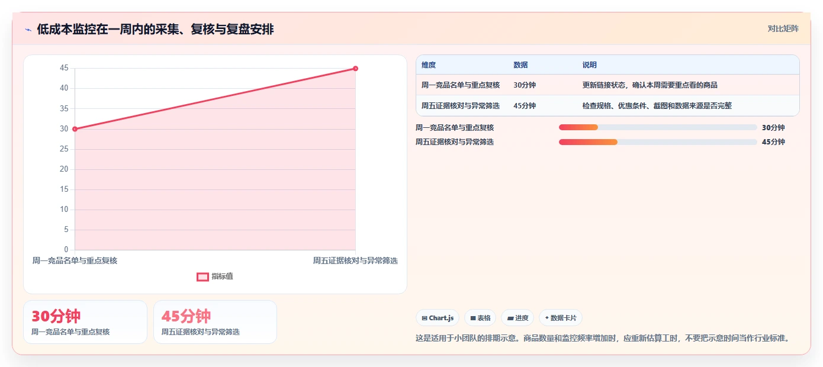Click progress label 周五证据核对与异常筛选
Screen dimensions: 823x367
pyautogui.click(x=455, y=142)
